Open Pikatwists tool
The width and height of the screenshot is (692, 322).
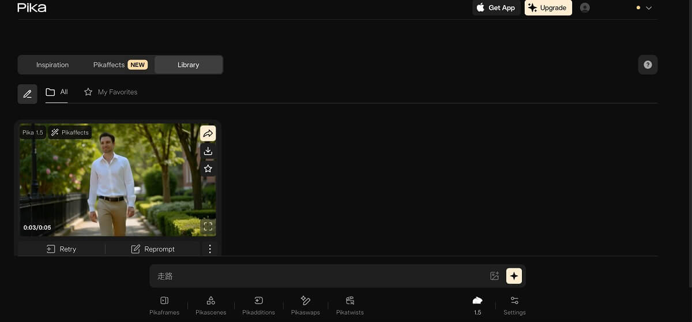[x=350, y=305]
